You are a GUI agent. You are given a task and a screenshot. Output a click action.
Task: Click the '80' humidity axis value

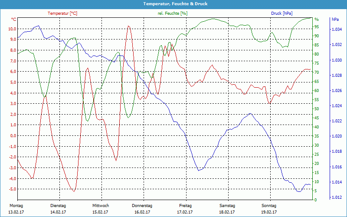tap(317, 54)
